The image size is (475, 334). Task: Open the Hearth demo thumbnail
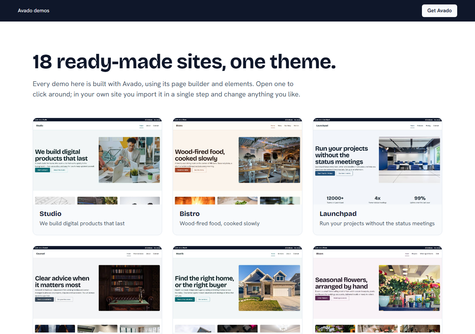pos(237,289)
